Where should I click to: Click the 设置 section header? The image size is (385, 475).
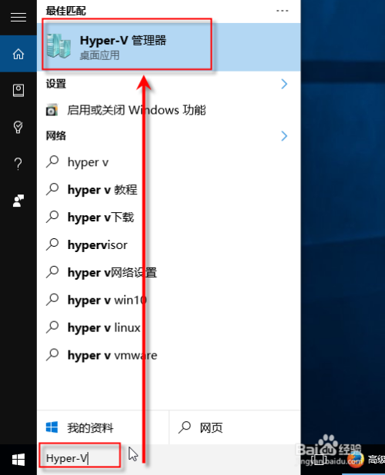click(x=55, y=84)
